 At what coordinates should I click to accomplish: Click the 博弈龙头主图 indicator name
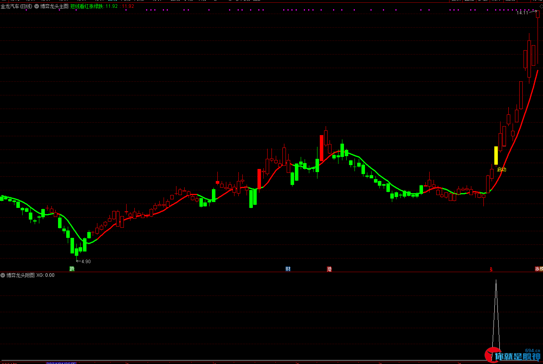click(54, 6)
